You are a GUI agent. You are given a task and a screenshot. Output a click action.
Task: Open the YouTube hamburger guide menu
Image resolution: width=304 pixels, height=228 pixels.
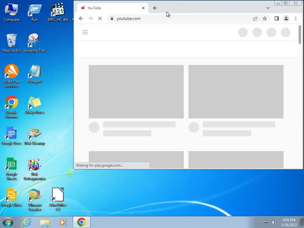pos(85,32)
